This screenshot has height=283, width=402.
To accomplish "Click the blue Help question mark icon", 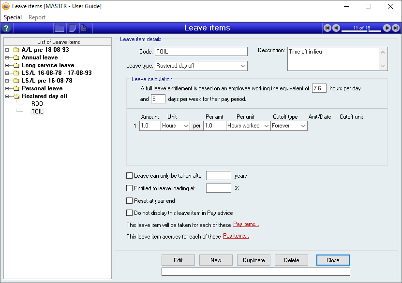I will 6,28.
